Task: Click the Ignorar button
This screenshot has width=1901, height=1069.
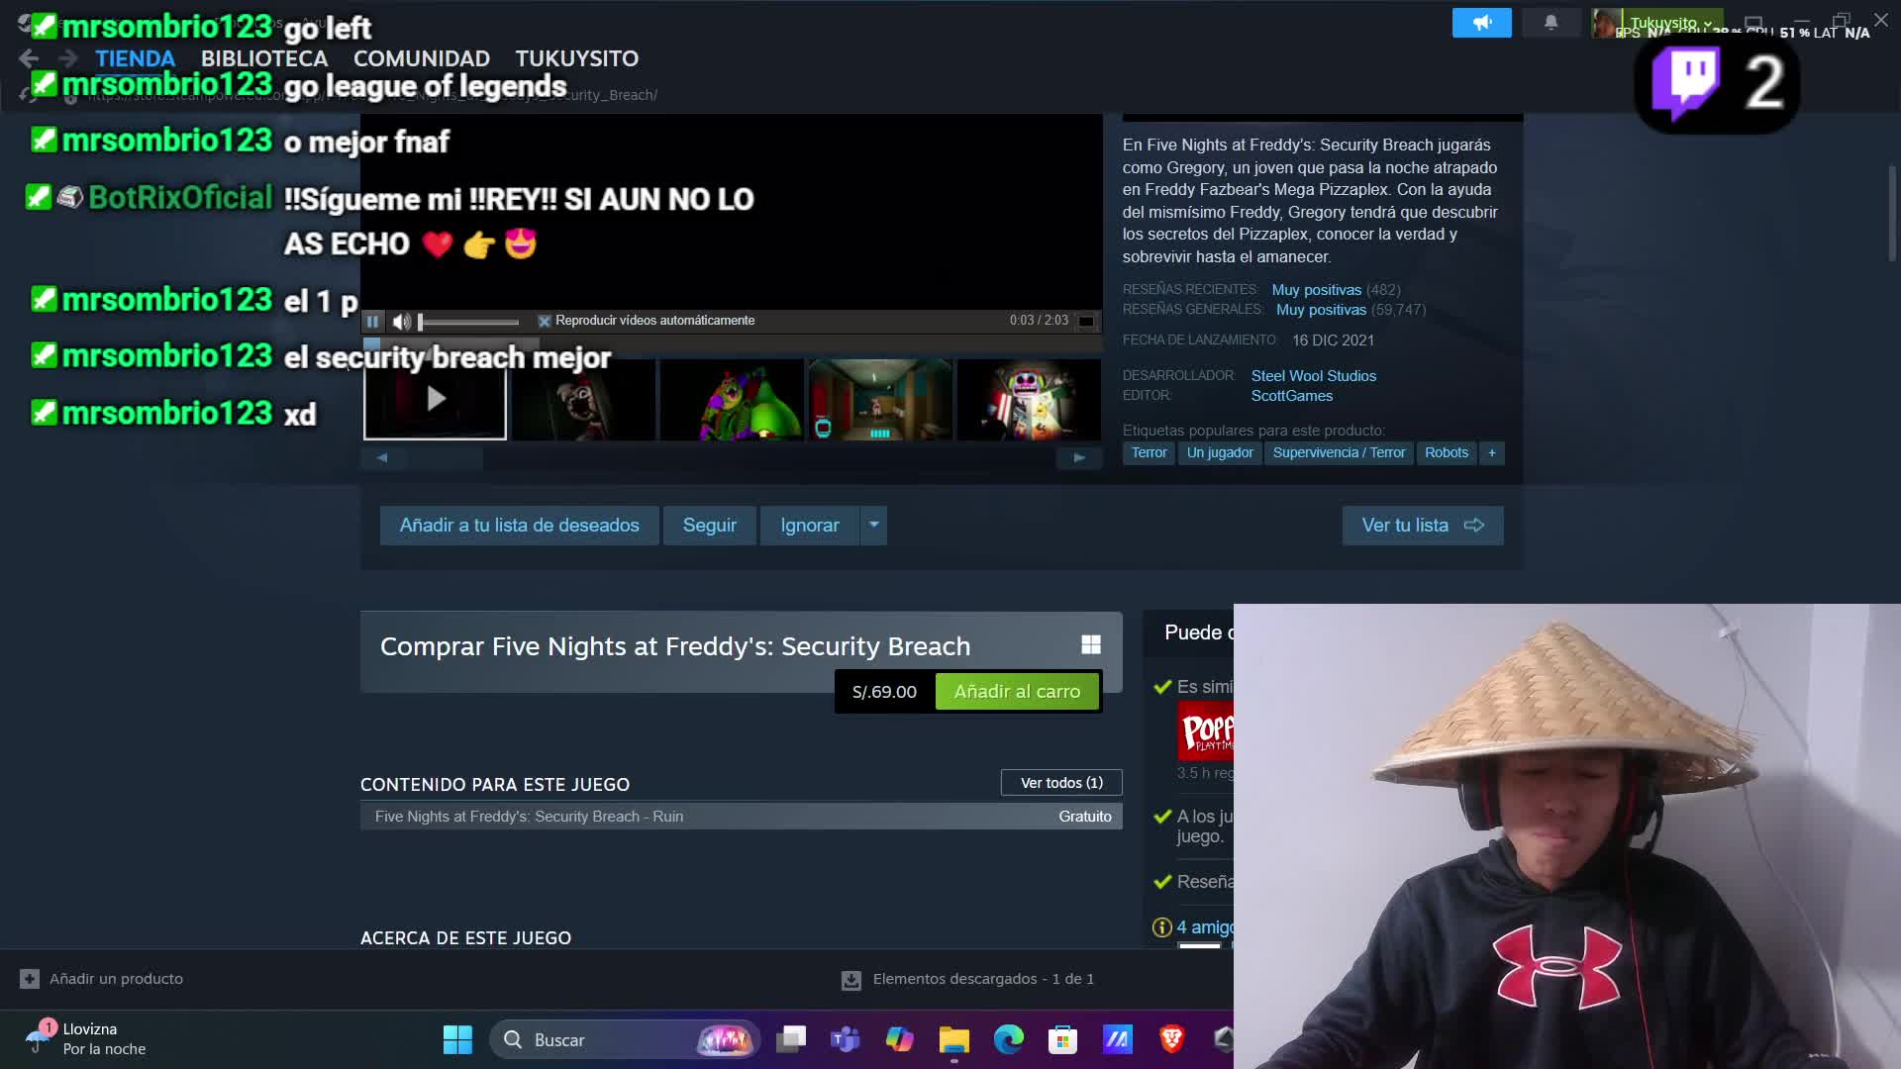Action: click(x=809, y=526)
